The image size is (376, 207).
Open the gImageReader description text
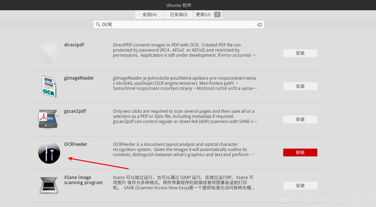click(x=184, y=83)
